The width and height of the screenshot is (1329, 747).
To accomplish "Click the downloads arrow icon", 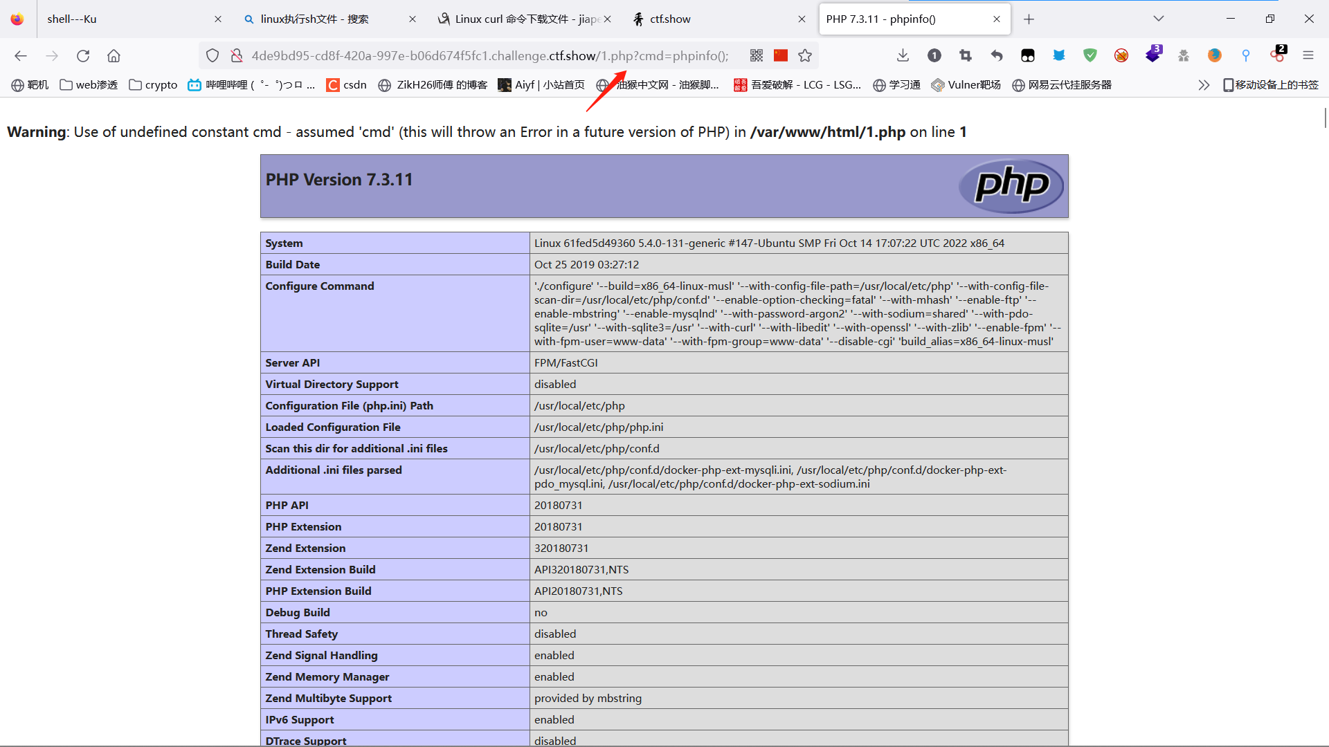I will (x=903, y=55).
